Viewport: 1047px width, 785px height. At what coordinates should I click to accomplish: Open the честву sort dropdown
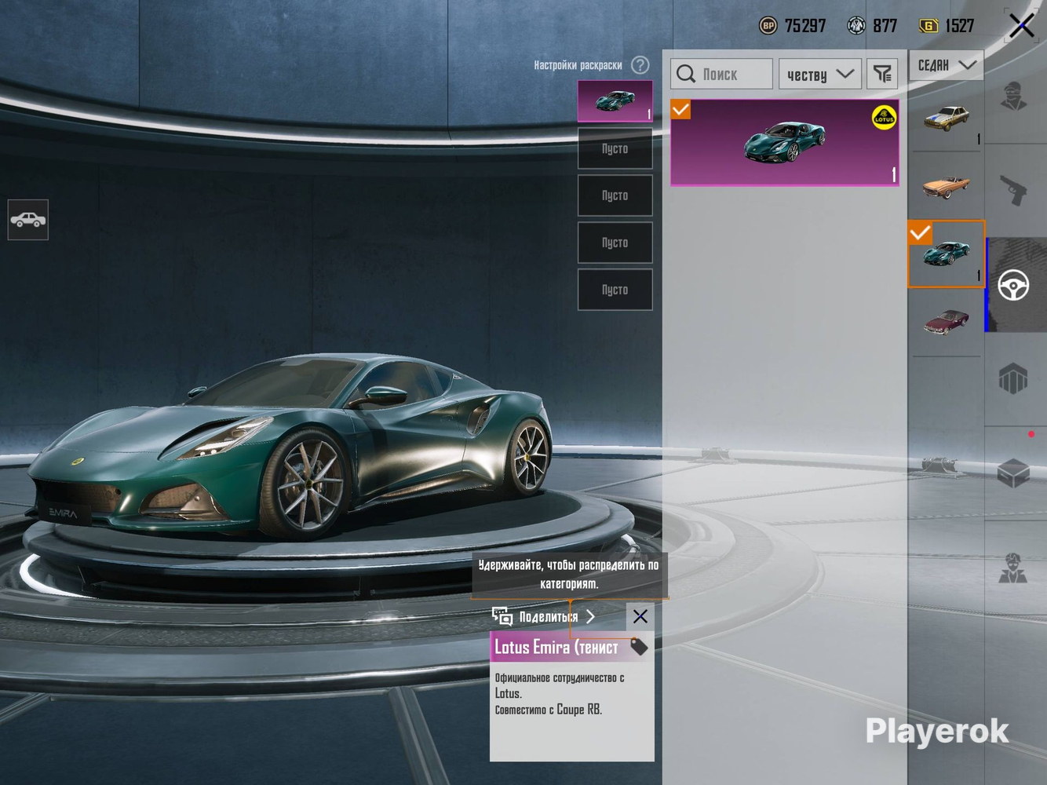(820, 74)
